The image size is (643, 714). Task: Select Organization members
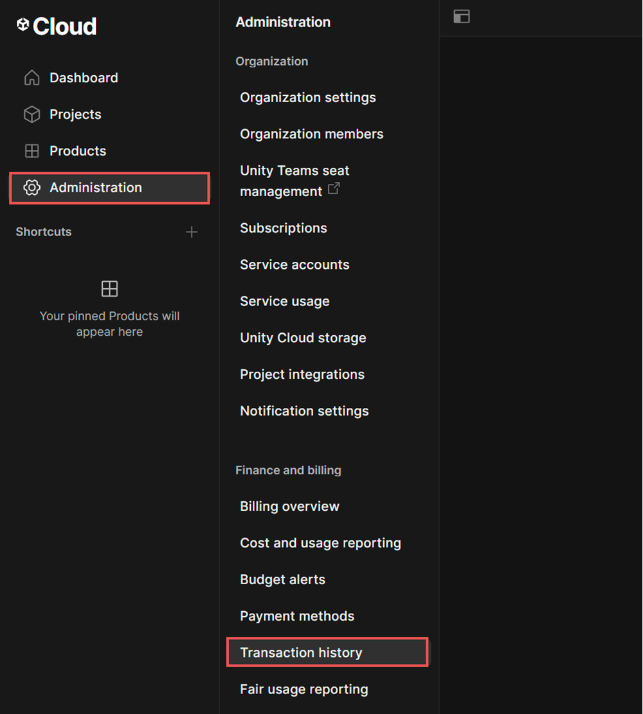coord(311,134)
